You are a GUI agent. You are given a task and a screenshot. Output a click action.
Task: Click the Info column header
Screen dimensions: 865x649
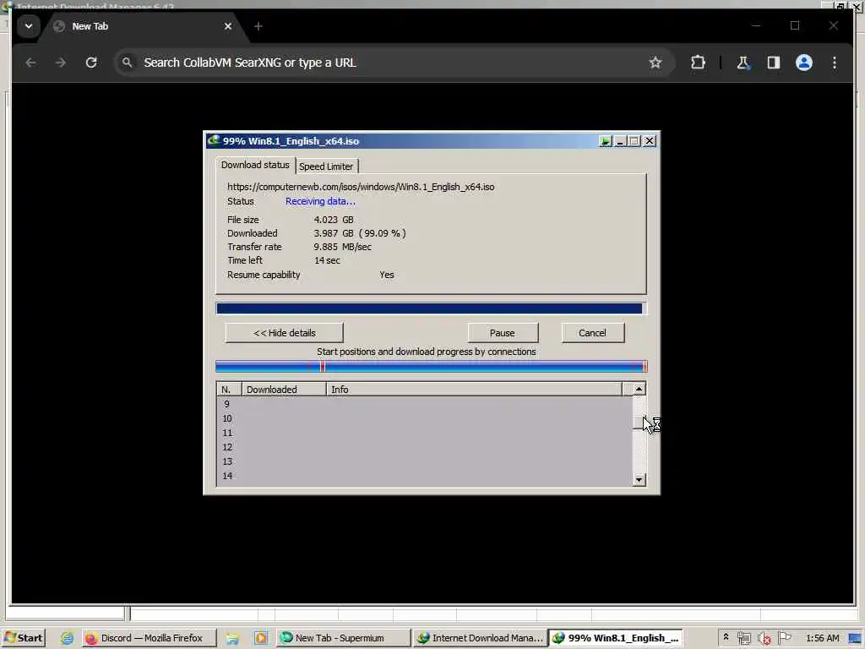(474, 389)
